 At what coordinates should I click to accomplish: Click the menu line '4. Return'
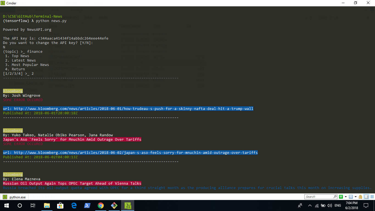[x=15, y=69]
